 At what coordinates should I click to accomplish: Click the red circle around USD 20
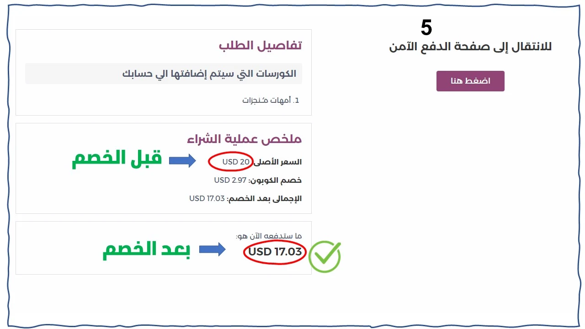click(x=230, y=161)
